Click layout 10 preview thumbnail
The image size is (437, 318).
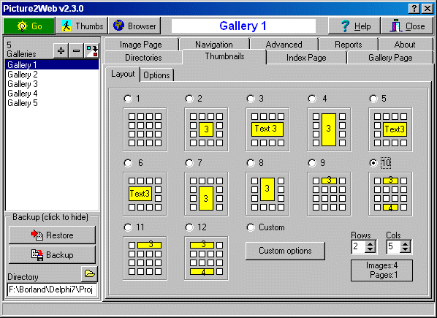[x=390, y=194]
